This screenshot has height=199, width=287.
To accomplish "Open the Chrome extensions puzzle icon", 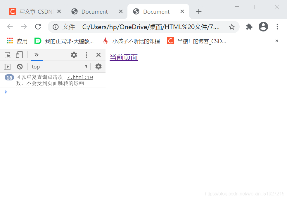I will pyautogui.click(x=249, y=27).
